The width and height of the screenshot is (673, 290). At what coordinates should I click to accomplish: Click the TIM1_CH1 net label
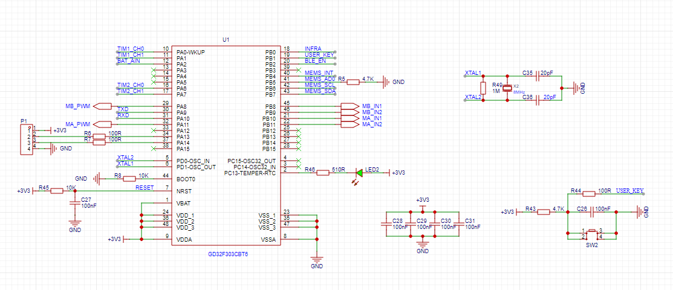(x=131, y=55)
